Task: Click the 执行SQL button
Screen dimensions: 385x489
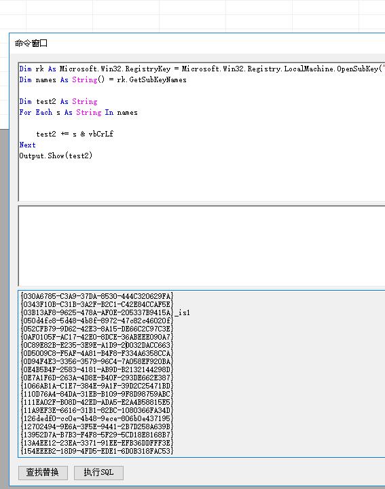Action: tap(98, 473)
